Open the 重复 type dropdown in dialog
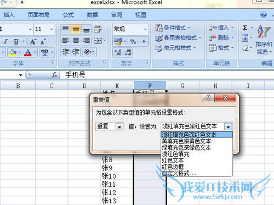 pyautogui.click(x=119, y=127)
